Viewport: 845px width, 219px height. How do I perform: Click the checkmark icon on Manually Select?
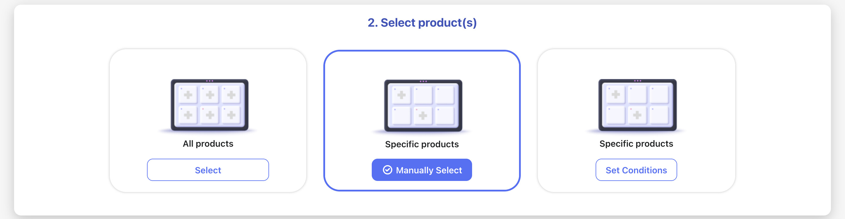pos(387,170)
